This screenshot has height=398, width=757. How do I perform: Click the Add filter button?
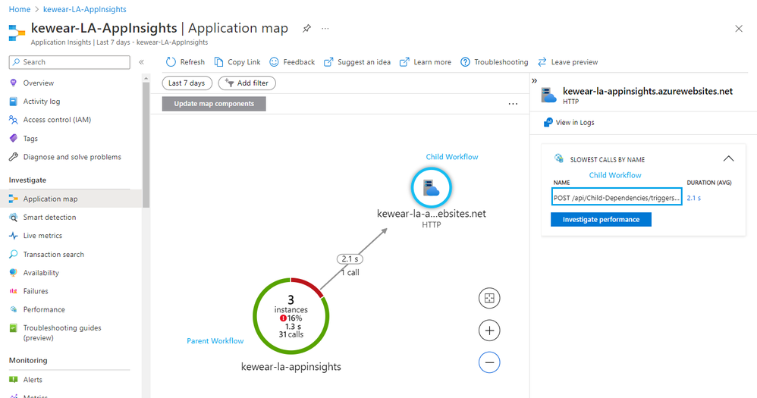point(247,83)
